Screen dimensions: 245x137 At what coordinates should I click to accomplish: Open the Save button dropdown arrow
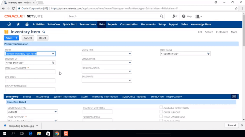coord(17,38)
